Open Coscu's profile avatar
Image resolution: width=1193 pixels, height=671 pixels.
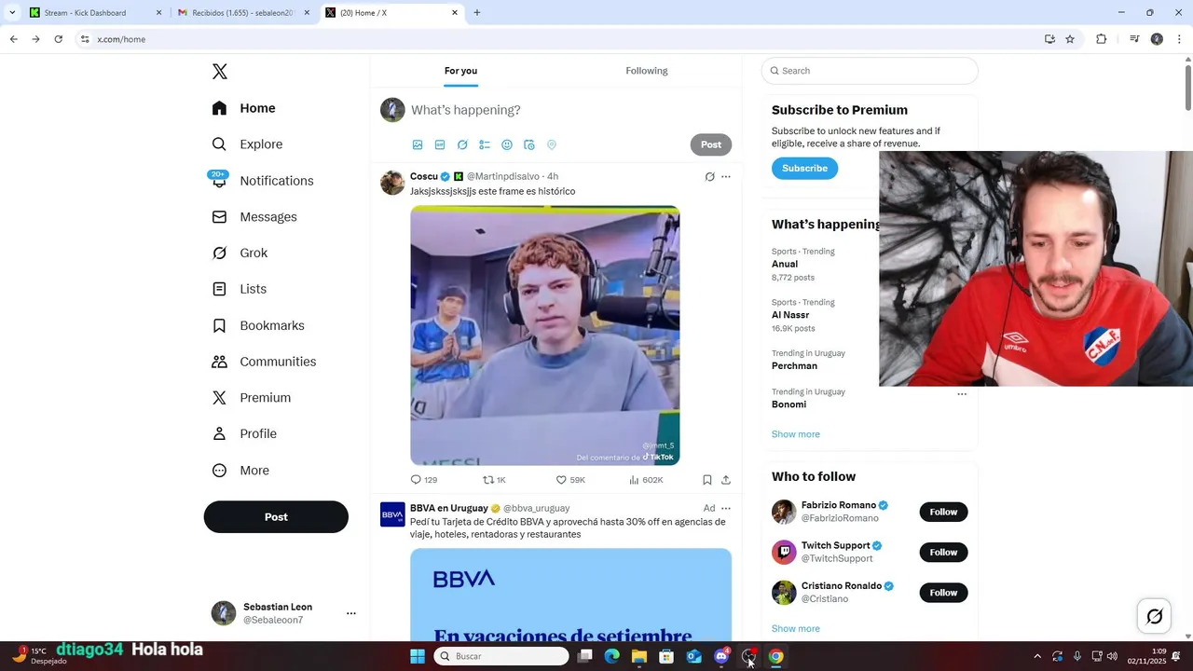392,183
